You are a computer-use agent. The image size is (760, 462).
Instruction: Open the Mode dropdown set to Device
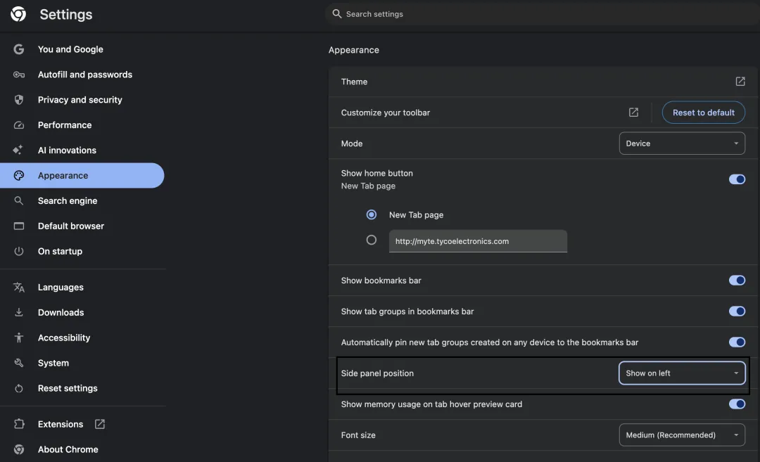[681, 143]
